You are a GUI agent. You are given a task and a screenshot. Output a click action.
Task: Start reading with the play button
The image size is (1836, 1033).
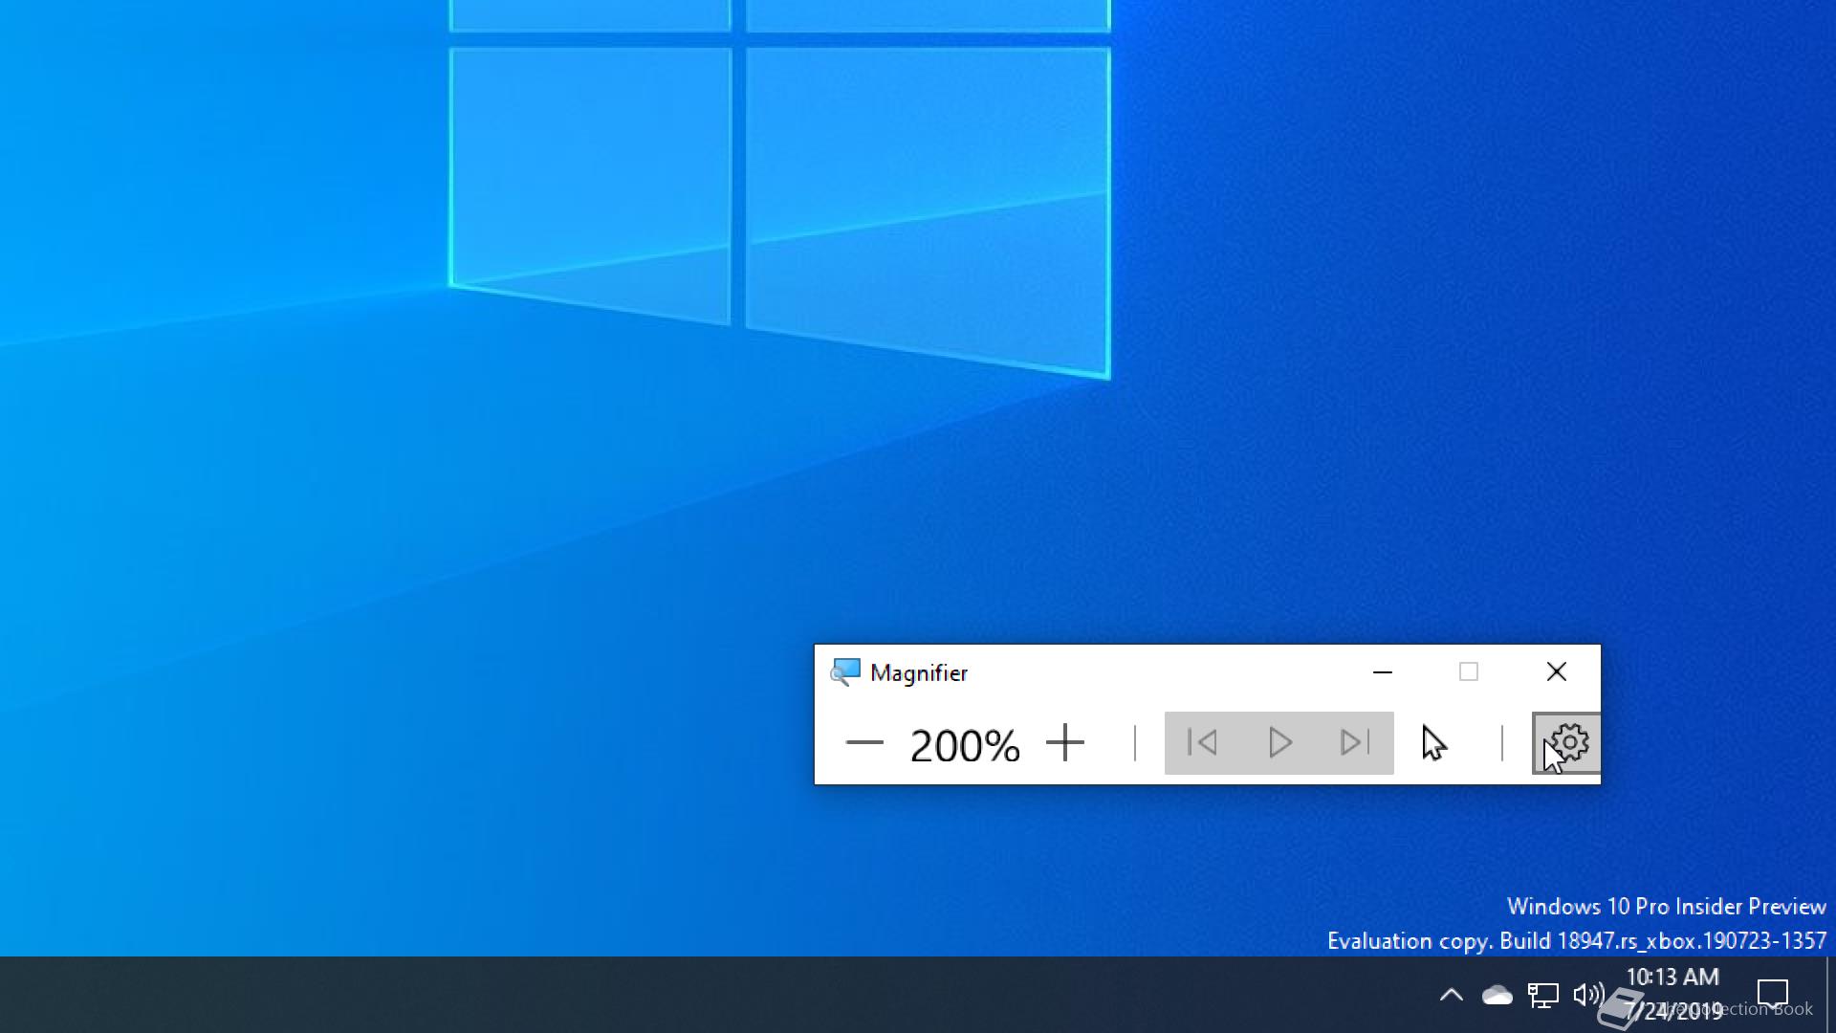pos(1279,743)
